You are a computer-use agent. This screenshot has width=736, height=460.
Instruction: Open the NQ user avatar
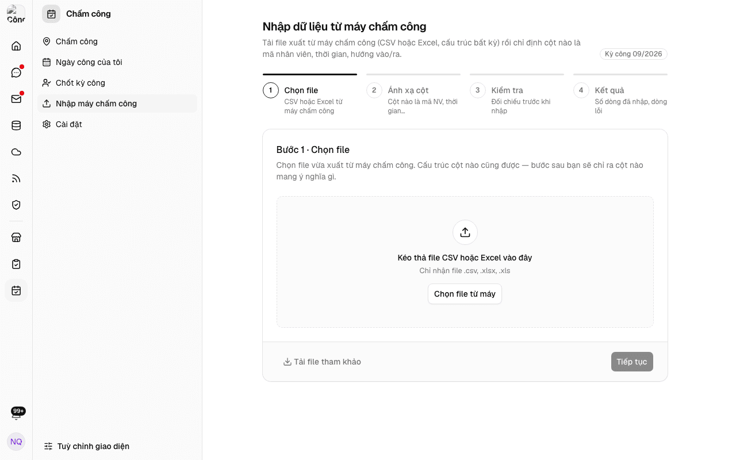pos(16,442)
